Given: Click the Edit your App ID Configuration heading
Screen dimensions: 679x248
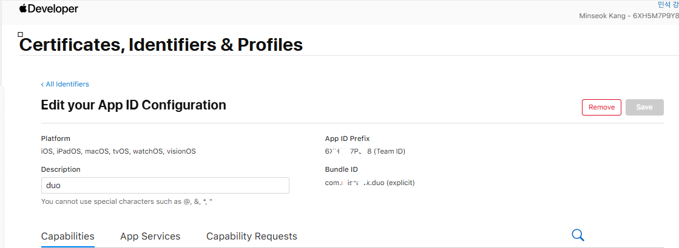Looking at the screenshot, I should pos(133,105).
